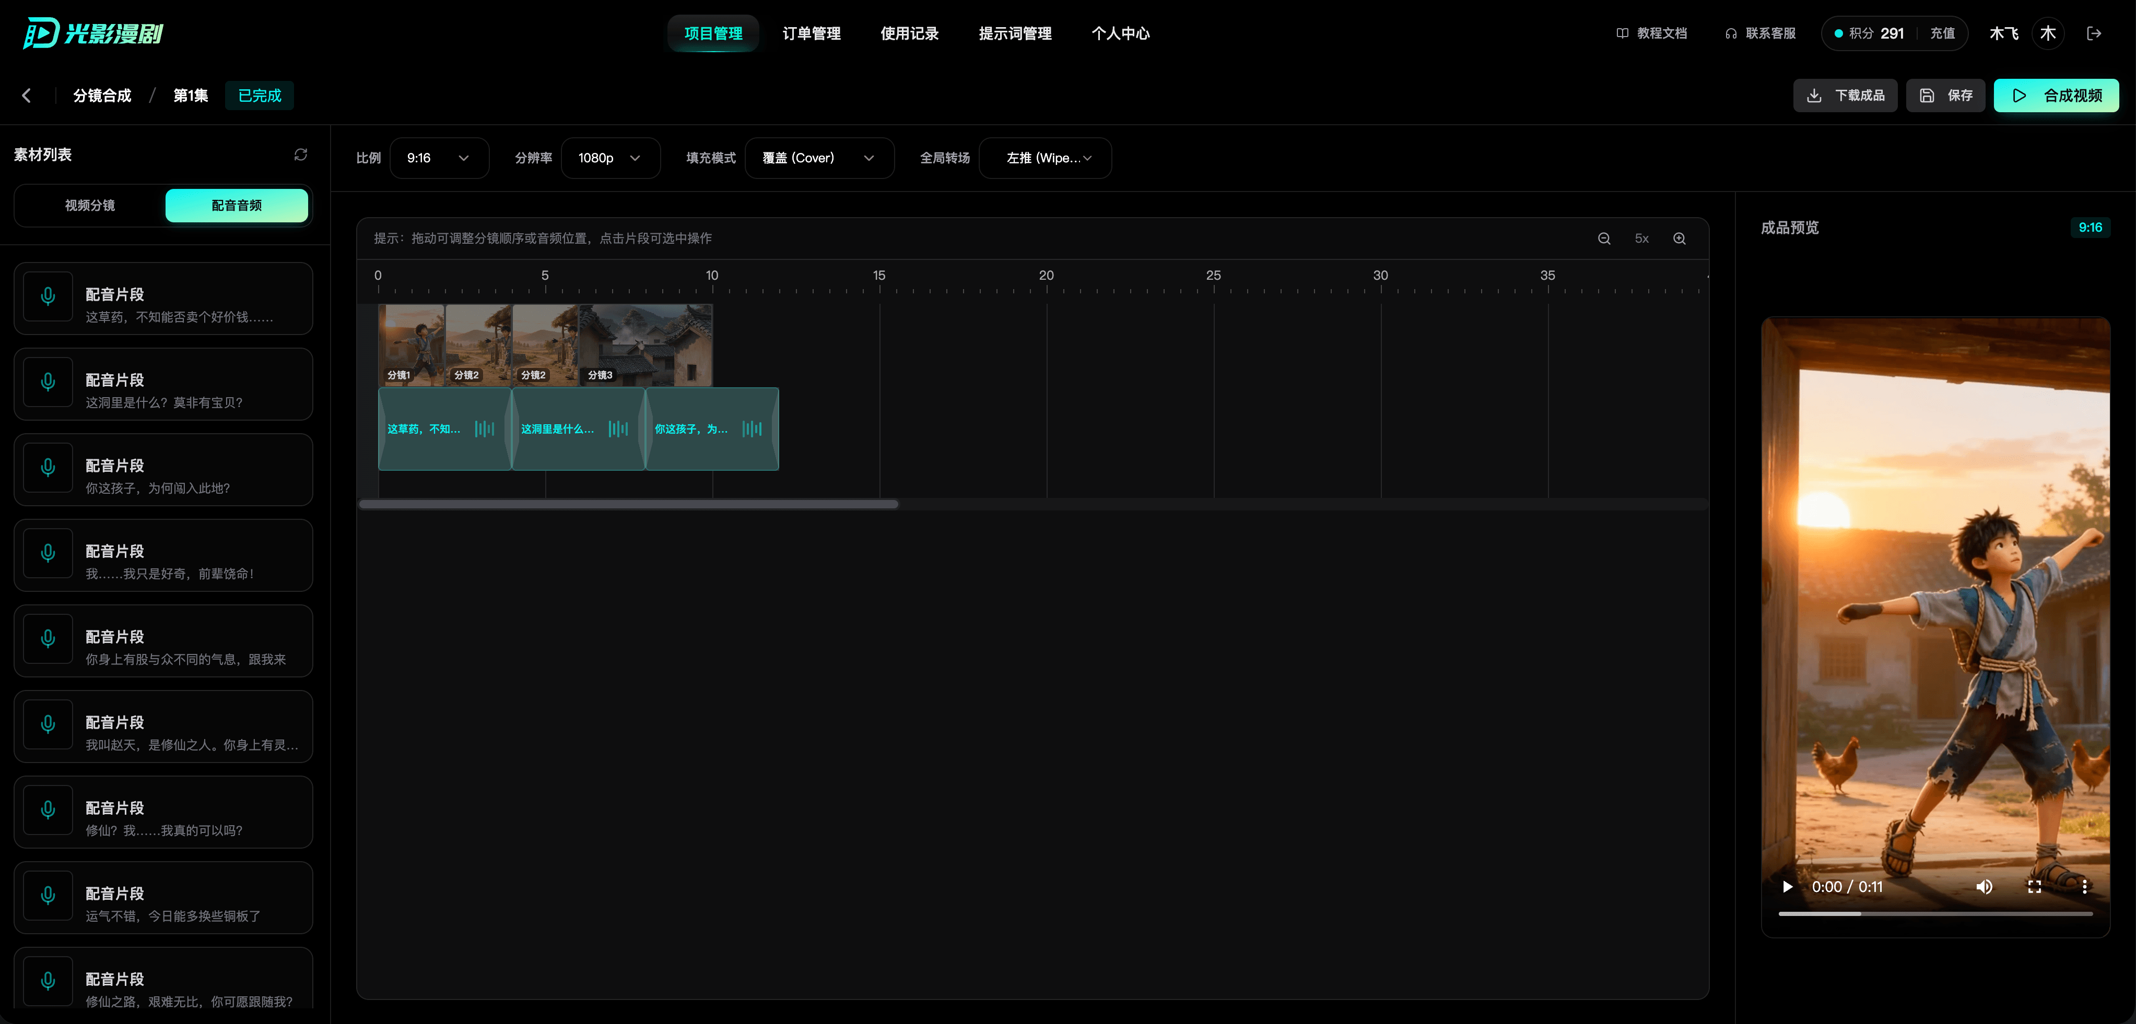Zoom out the timeline
The height and width of the screenshot is (1024, 2136).
(x=1604, y=239)
